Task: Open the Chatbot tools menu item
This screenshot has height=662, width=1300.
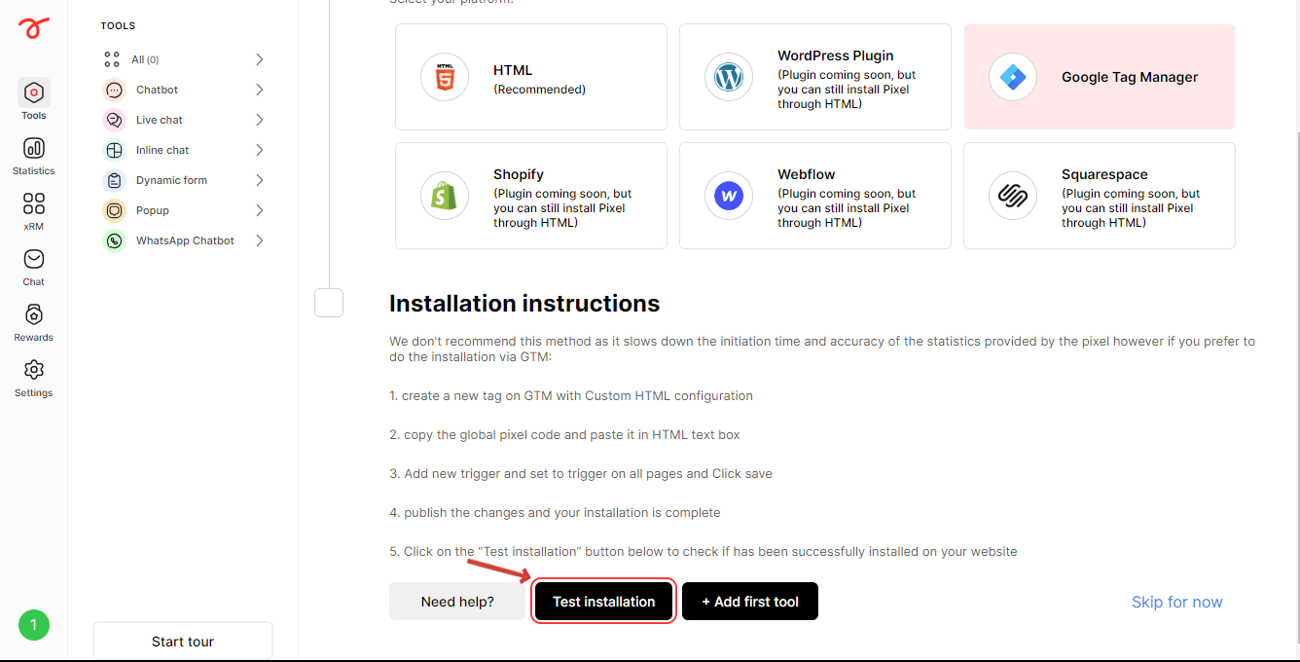Action: [184, 90]
